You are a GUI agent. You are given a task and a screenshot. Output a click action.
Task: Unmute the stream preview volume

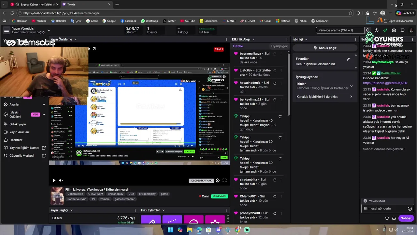click(61, 180)
